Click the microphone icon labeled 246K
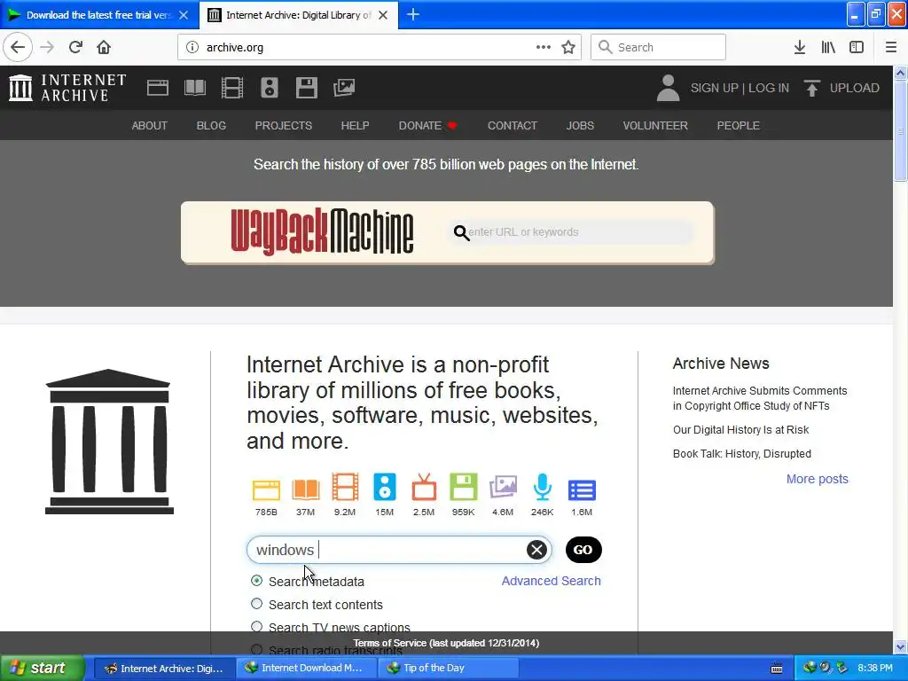 click(542, 487)
